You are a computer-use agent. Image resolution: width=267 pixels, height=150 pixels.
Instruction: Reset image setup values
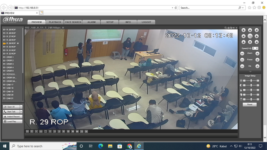coord(249,105)
